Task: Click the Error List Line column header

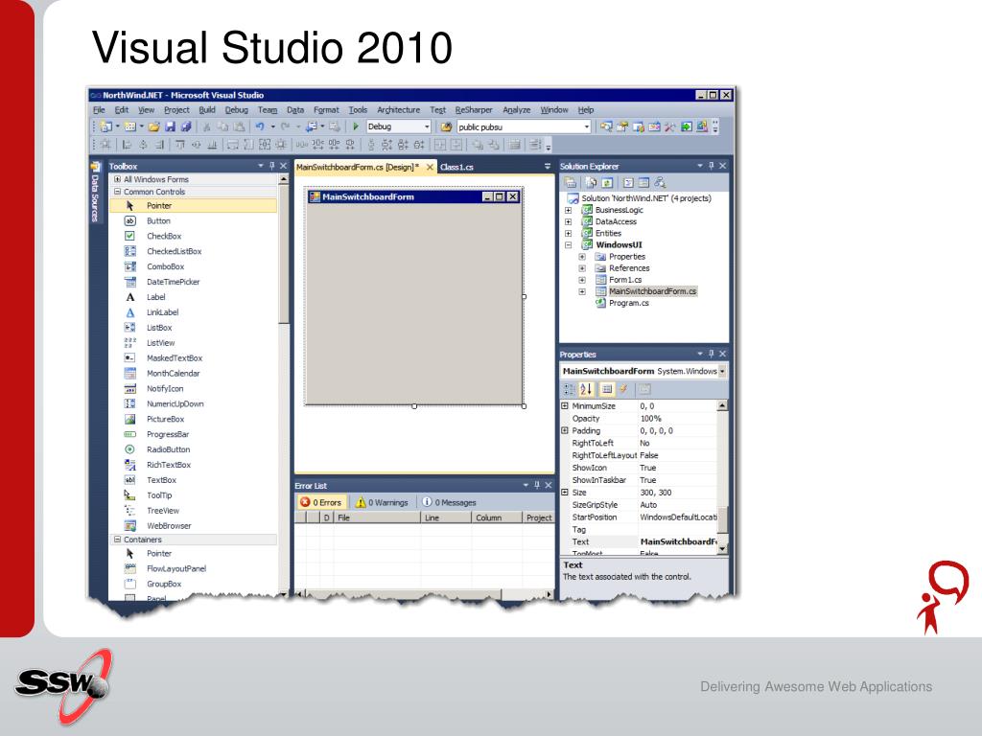Action: coord(446,517)
